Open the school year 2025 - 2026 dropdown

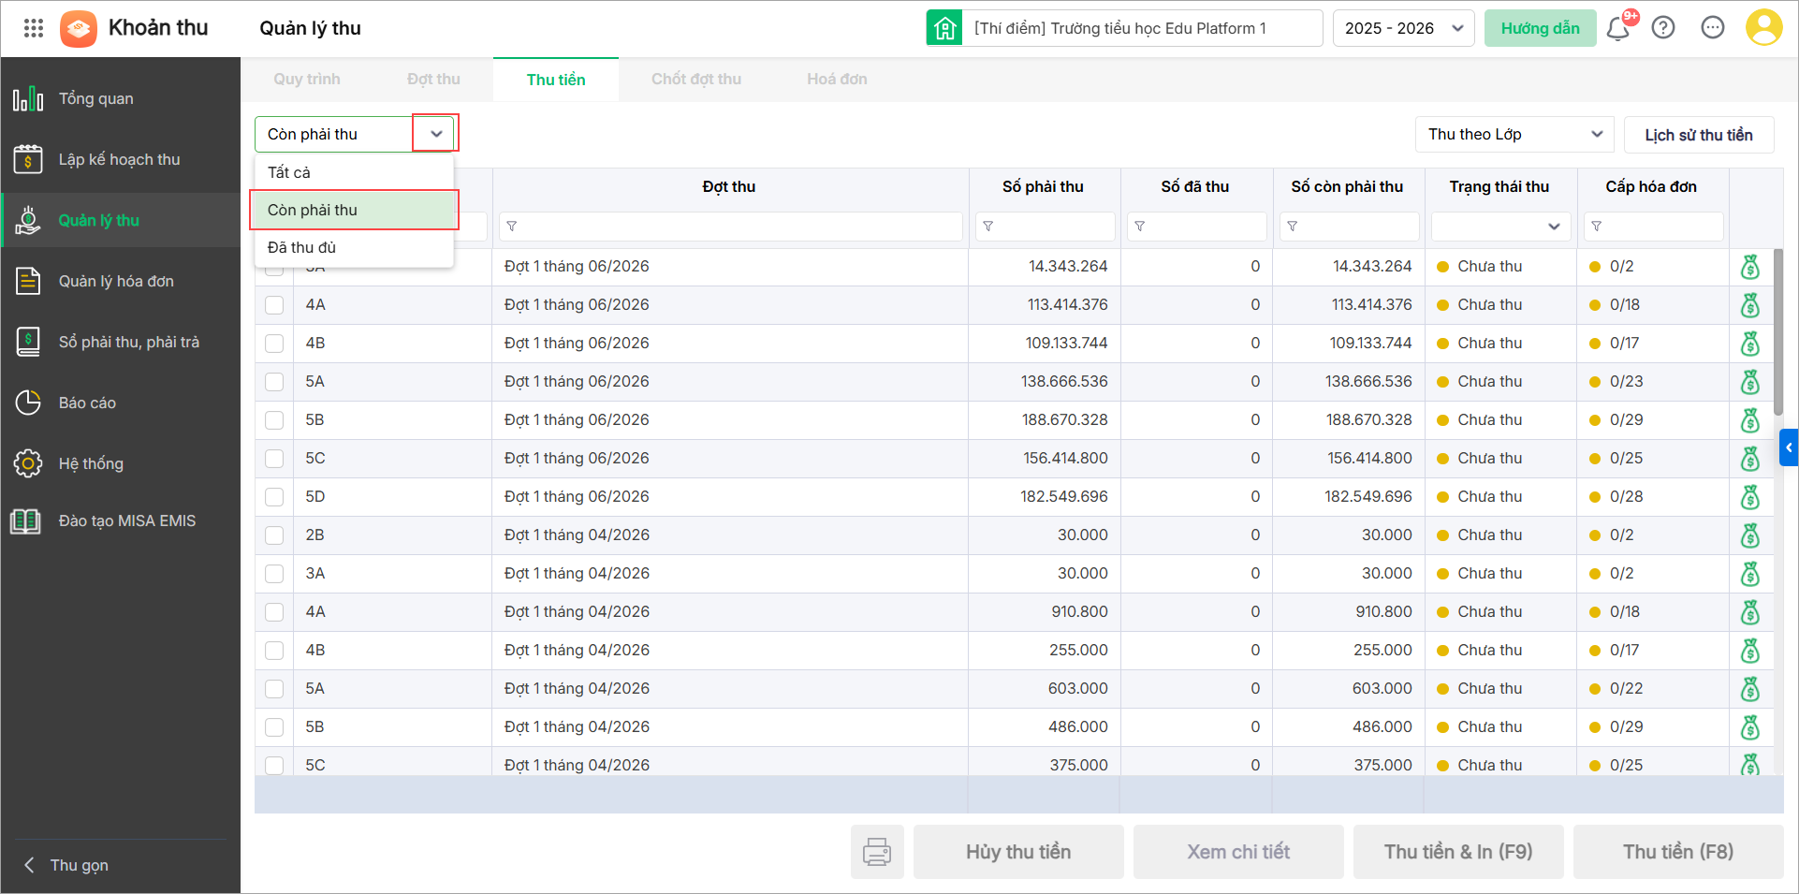1403,28
